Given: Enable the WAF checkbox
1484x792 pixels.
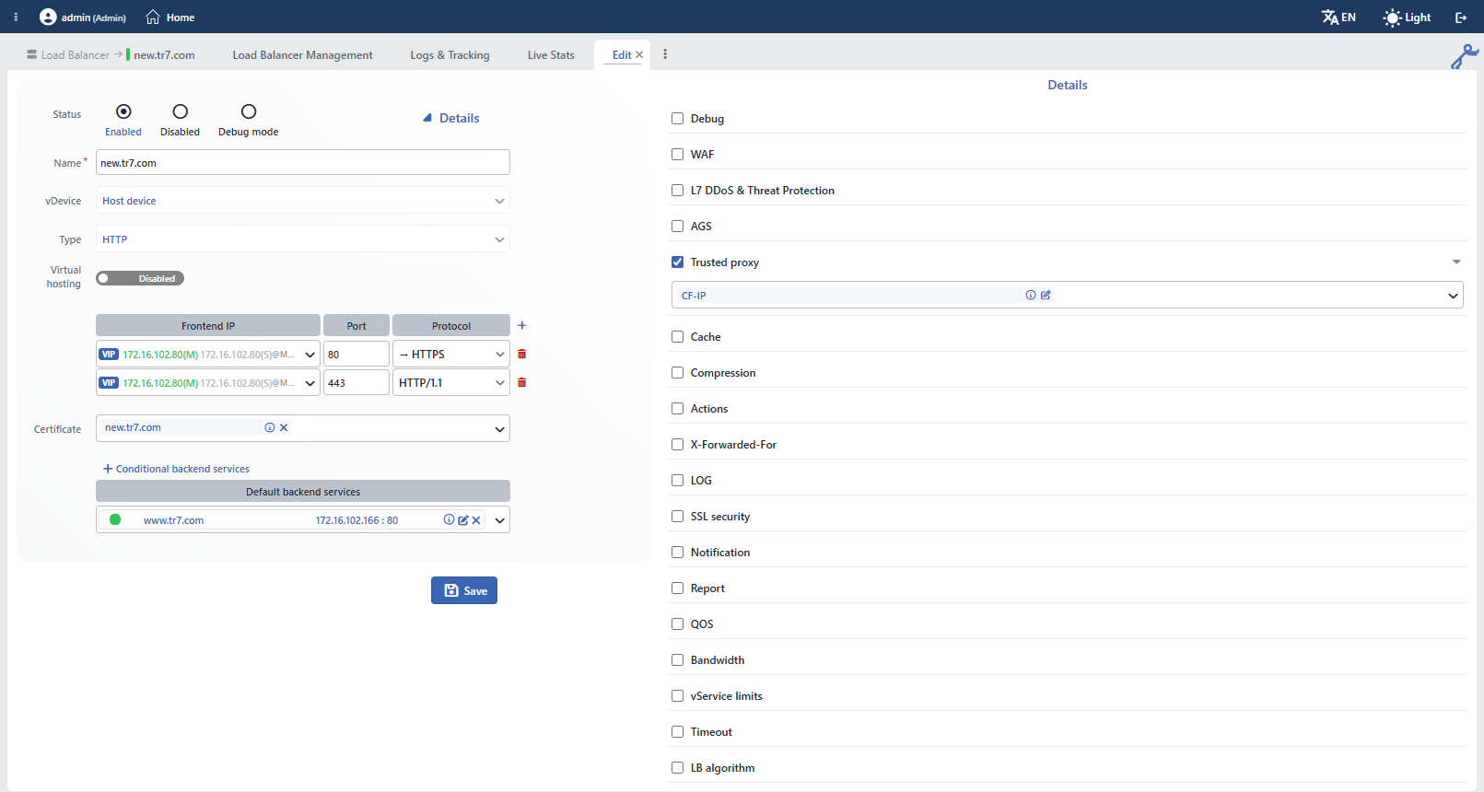Looking at the screenshot, I should [x=678, y=155].
